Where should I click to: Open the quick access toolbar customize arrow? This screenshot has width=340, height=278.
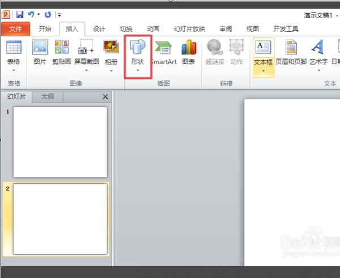click(x=59, y=14)
